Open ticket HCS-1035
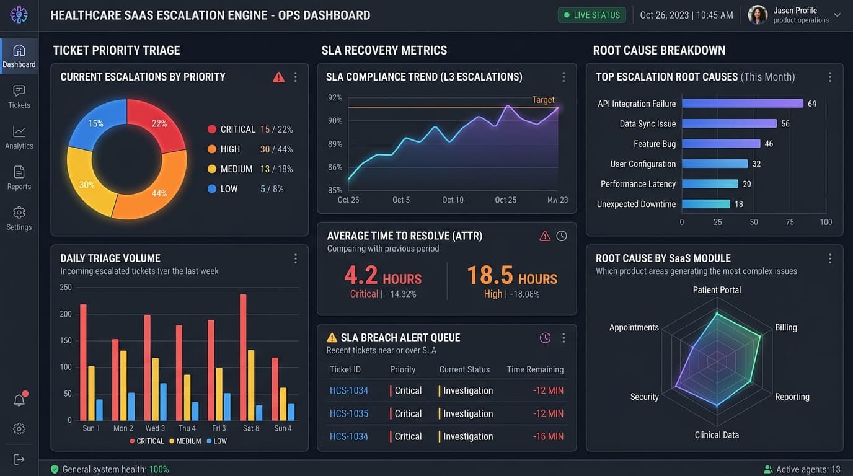This screenshot has height=476, width=853. click(x=349, y=413)
